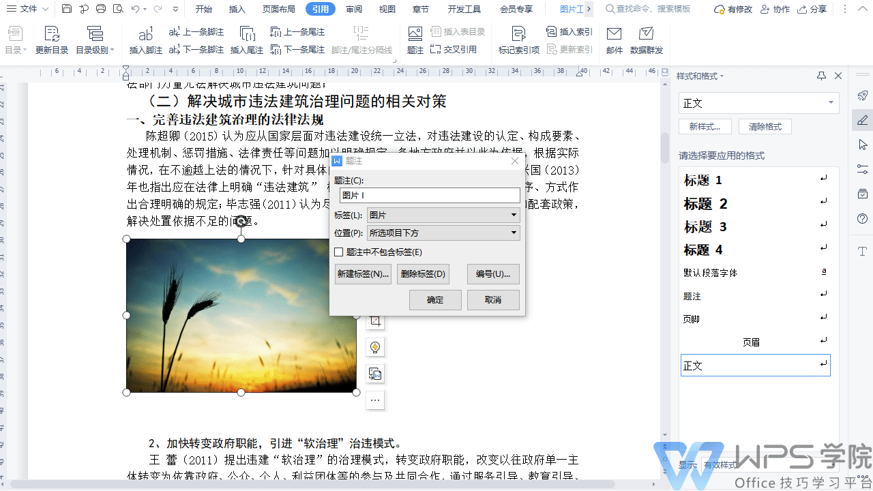Go to 上一条脚注 (Previous Footnote)
The height and width of the screenshot is (491, 873).
click(x=196, y=32)
